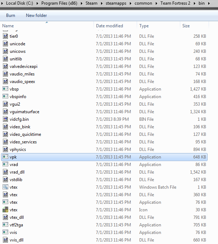Open subfolder arrow after steamapps
The width and height of the screenshot is (218, 244).
coord(131,3)
